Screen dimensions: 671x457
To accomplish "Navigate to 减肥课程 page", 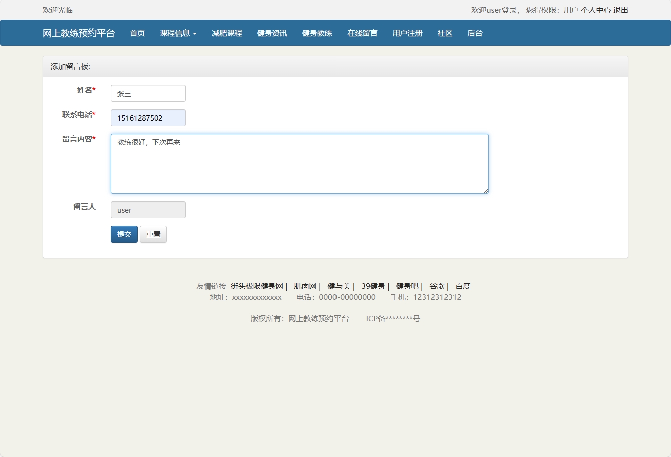I will click(x=227, y=33).
